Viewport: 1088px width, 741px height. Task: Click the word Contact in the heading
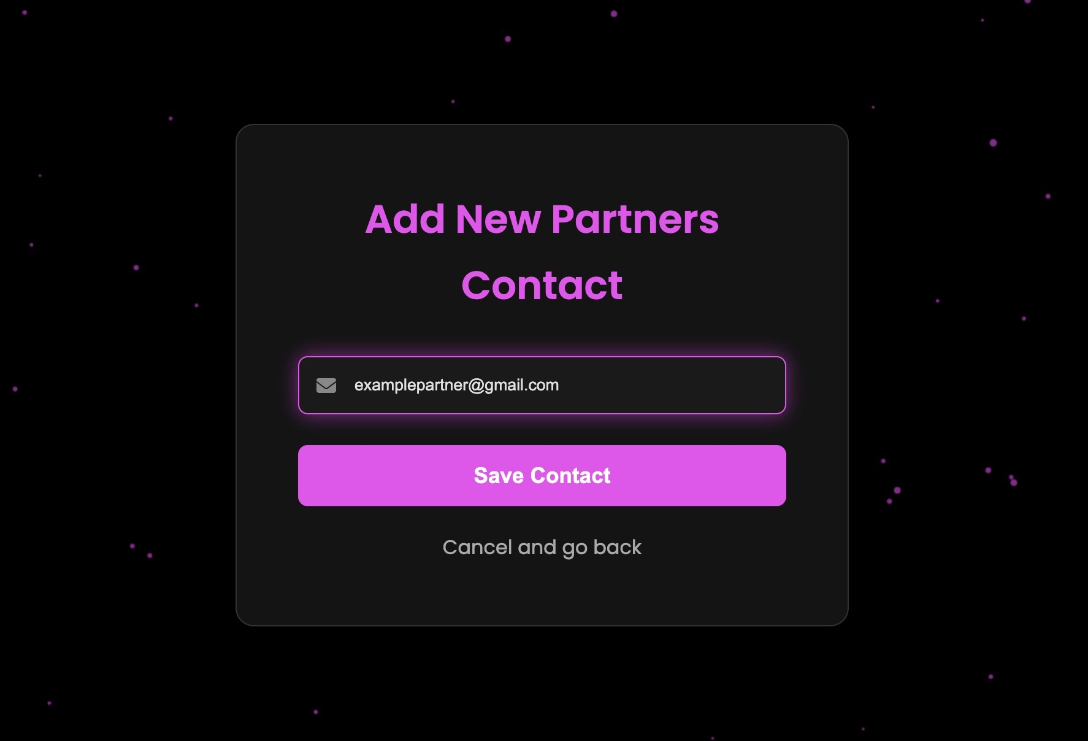point(542,285)
